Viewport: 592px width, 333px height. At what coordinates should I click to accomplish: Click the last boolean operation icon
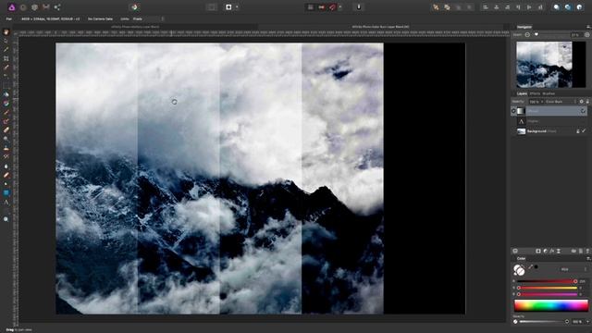coord(579,7)
